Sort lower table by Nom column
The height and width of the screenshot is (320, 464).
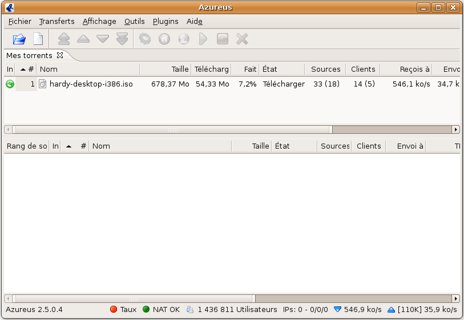point(160,146)
